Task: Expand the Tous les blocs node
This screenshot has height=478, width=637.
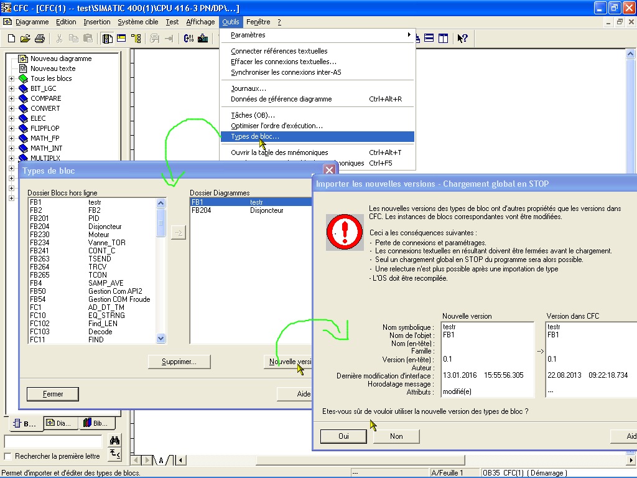Action: coord(11,78)
